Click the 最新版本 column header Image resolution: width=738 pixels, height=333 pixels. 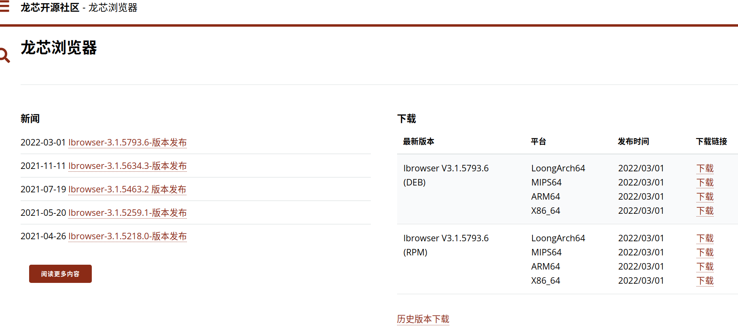[x=419, y=141]
